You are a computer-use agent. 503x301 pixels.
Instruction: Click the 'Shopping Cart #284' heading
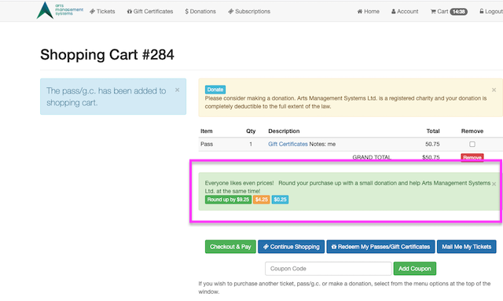click(107, 54)
